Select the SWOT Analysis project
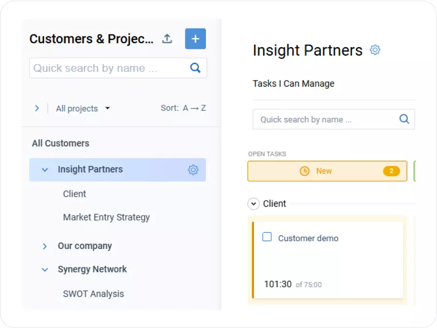The image size is (437, 328). tap(93, 294)
